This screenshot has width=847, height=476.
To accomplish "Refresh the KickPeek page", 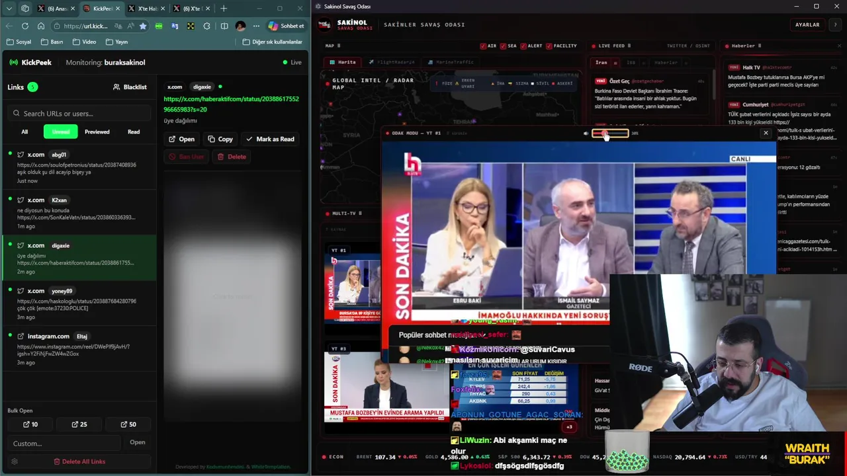I will 25,26.
